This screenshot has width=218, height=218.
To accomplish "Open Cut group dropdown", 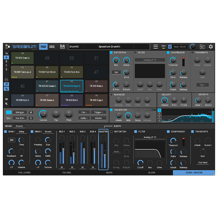I will pos(84,112).
